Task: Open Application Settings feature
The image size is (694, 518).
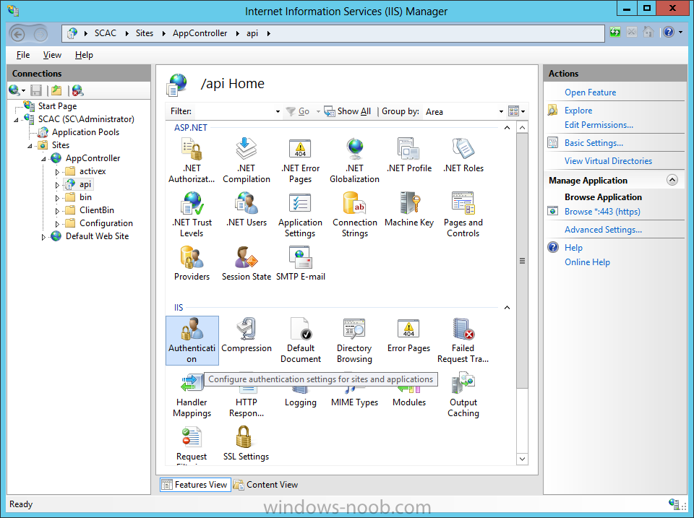Action: [300, 214]
